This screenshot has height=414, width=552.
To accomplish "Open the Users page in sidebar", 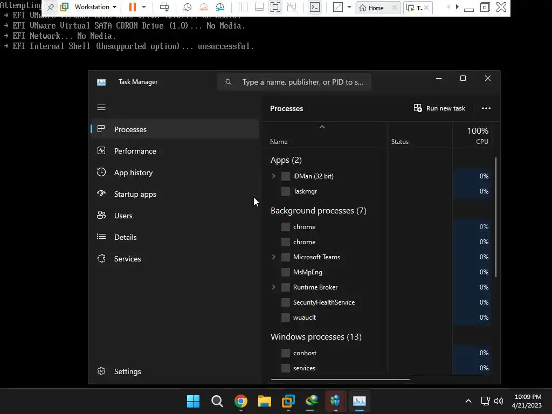I will click(x=175, y=216).
